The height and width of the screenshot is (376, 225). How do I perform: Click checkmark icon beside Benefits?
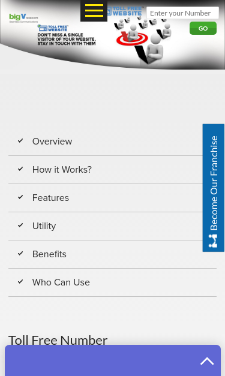[20, 254]
